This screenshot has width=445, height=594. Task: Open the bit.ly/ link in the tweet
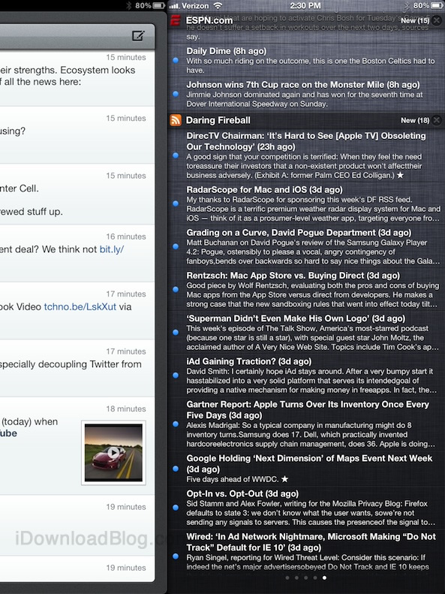coord(112,249)
